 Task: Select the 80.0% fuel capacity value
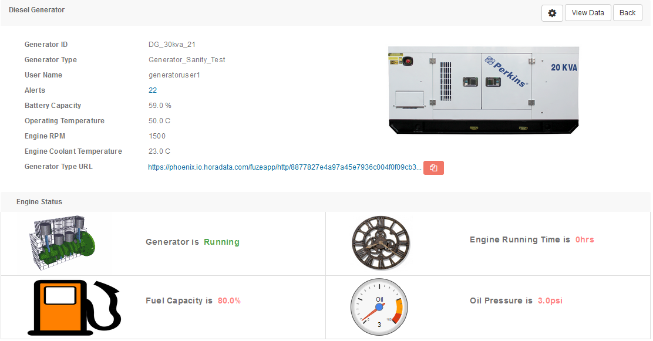point(229,301)
